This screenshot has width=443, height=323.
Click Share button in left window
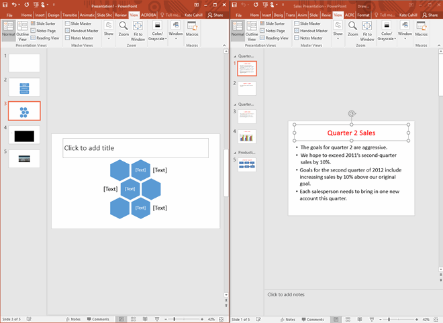point(215,15)
